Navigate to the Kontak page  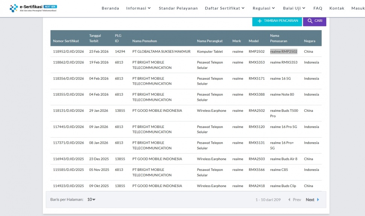point(337,8)
